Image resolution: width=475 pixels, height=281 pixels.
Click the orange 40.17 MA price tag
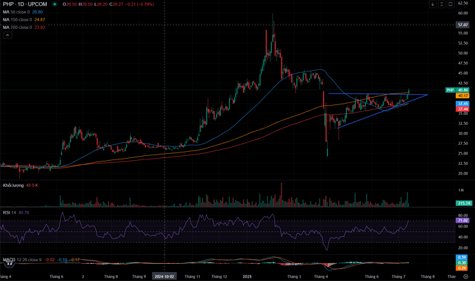463,95
